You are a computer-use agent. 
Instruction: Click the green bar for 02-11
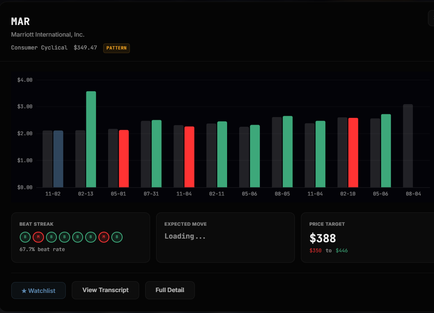[x=222, y=154]
